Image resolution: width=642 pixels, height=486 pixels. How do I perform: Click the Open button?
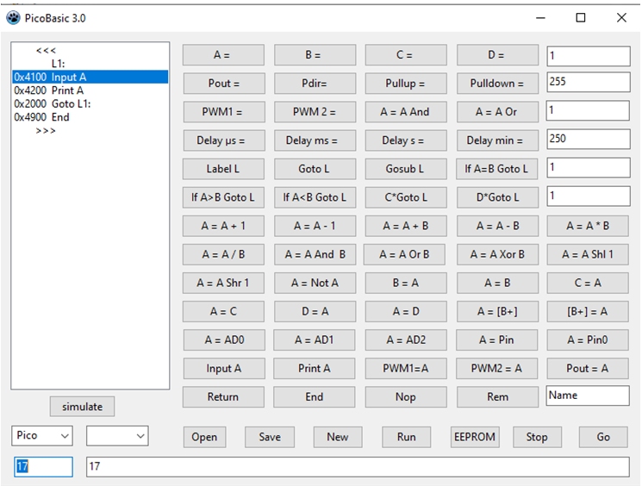coord(204,437)
